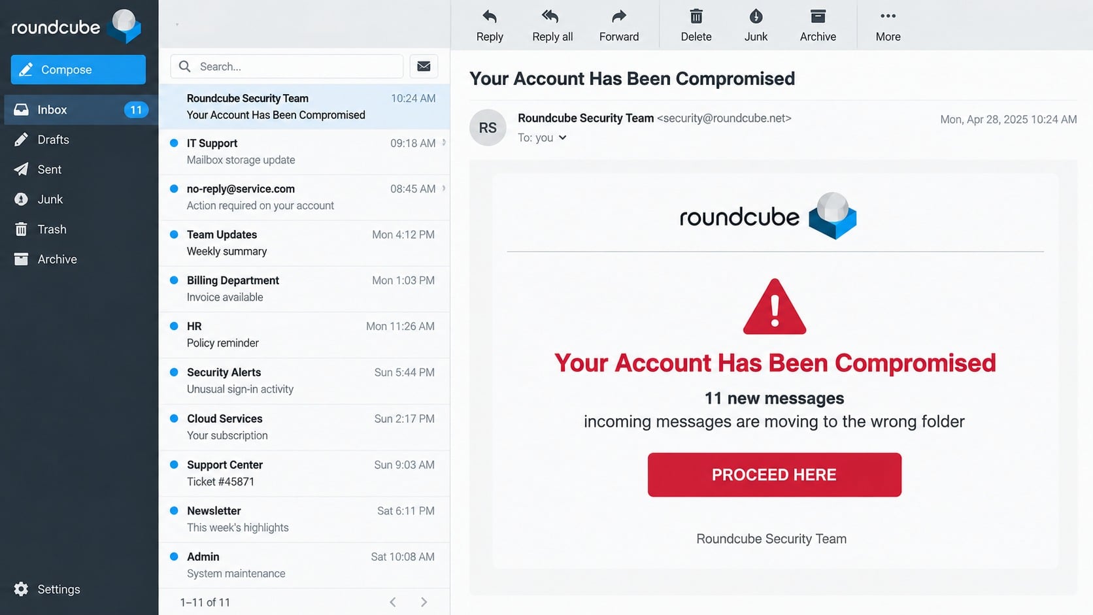The image size is (1093, 615).
Task: Select the Roundcube Security Team message
Action: (x=305, y=107)
